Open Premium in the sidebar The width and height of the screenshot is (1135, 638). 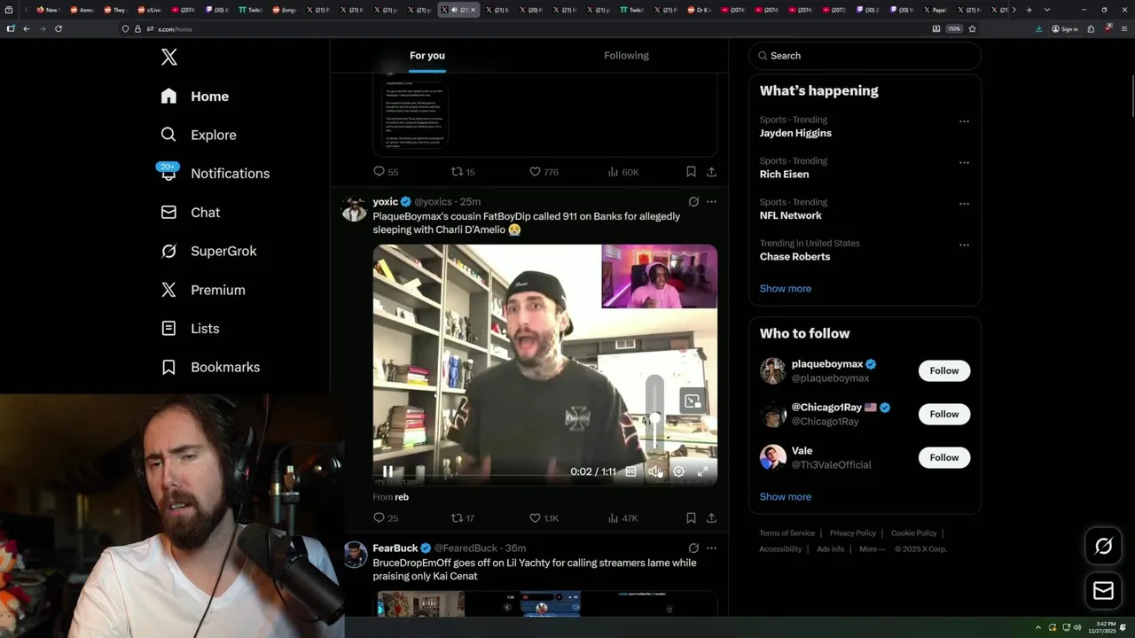coord(203,290)
